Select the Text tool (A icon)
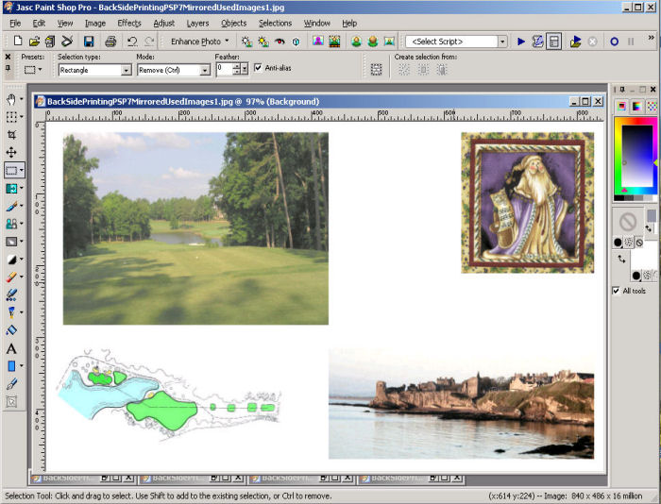 11,349
